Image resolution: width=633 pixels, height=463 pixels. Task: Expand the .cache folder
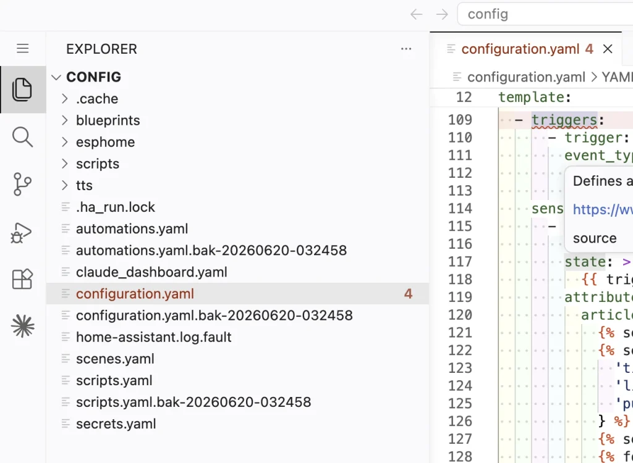pos(64,99)
